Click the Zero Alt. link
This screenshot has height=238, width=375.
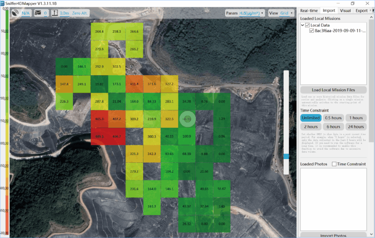(80, 13)
